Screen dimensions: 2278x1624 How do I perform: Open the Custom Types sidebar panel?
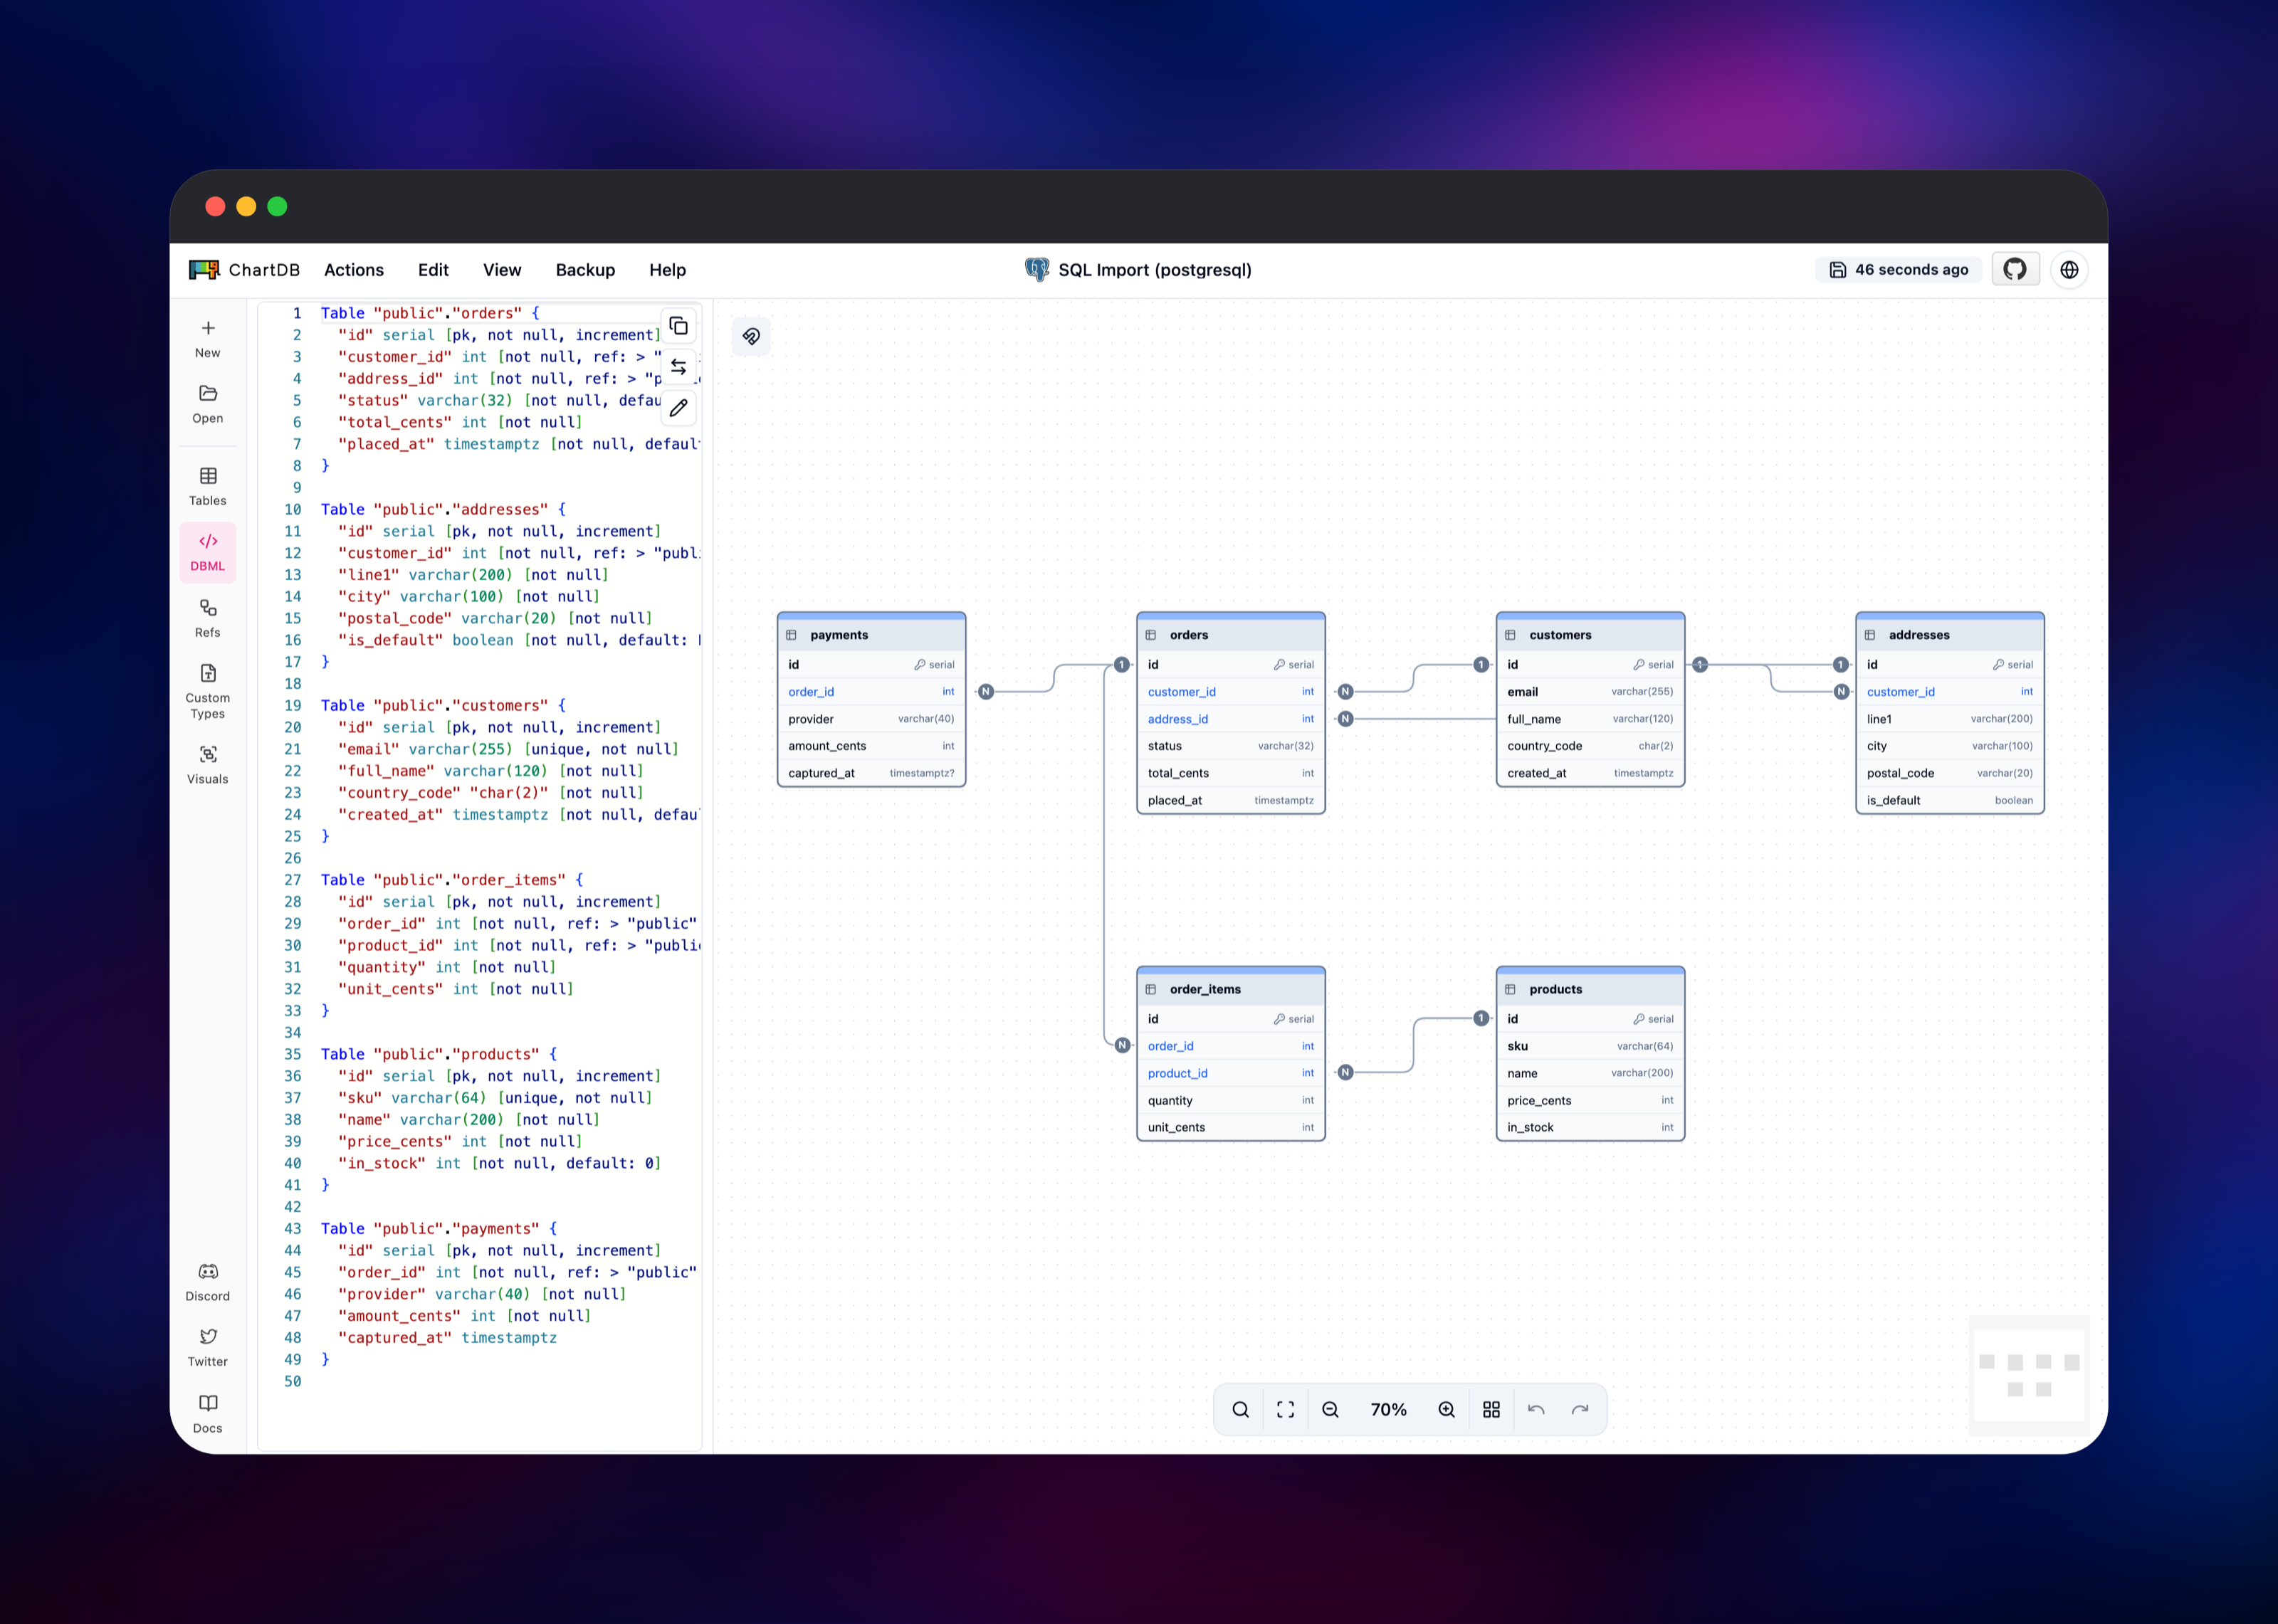click(208, 691)
